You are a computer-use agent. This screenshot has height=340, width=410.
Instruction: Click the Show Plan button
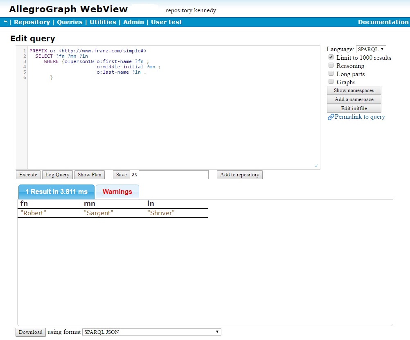click(90, 175)
